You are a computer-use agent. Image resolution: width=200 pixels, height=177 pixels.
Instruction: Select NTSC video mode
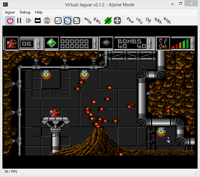click(88, 21)
